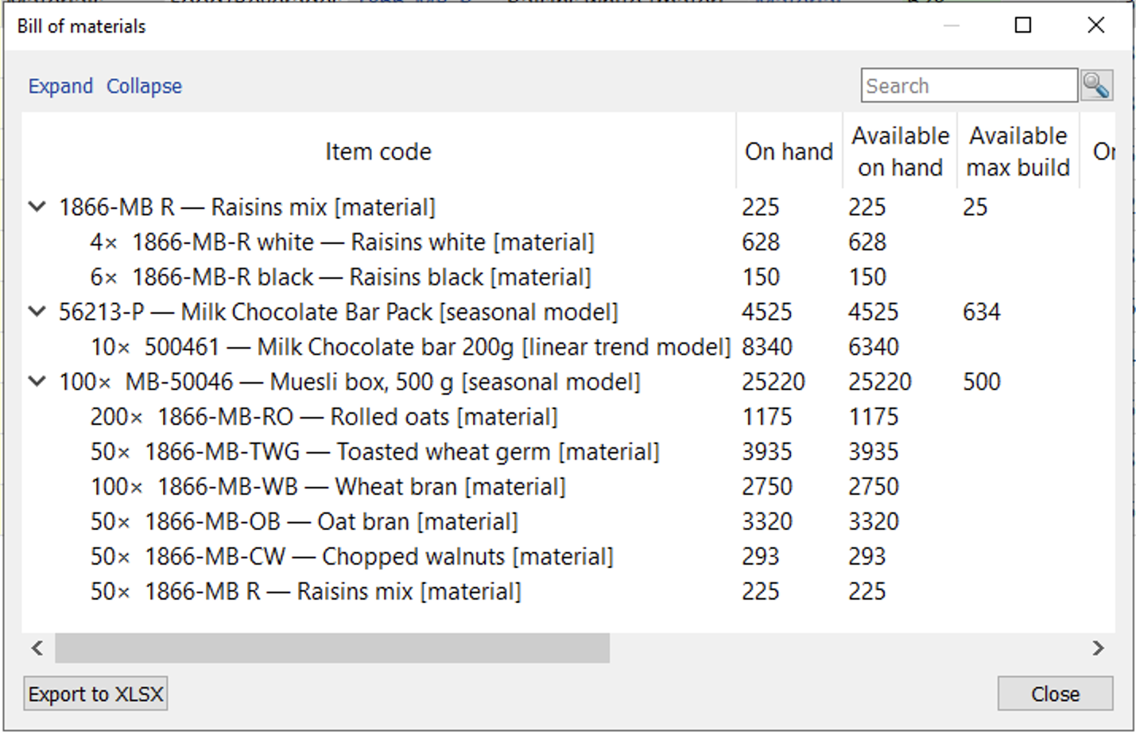Click the Collapse link
Screen dimensions: 1136x734
[x=144, y=86]
